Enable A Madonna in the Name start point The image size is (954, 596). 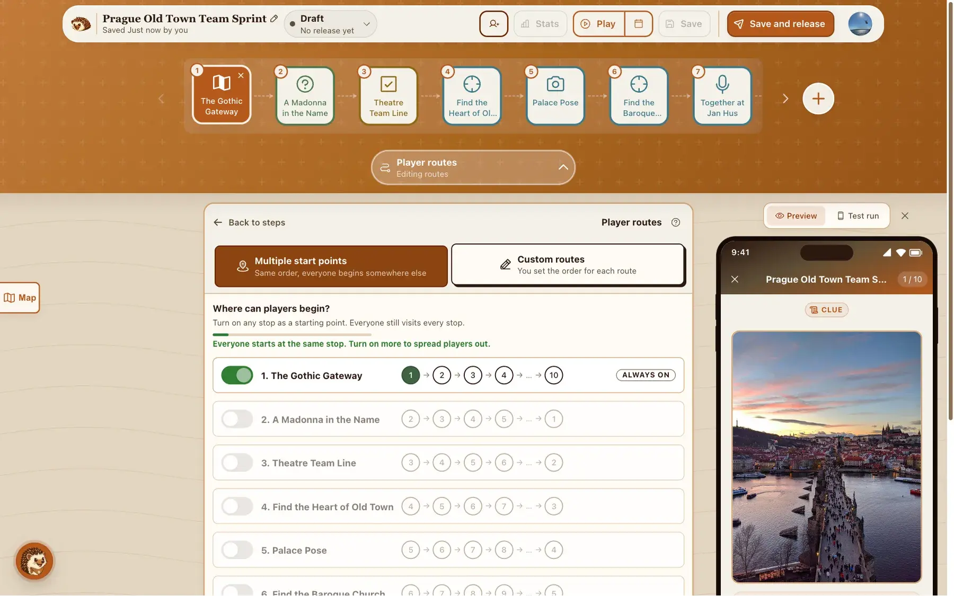[x=237, y=419]
